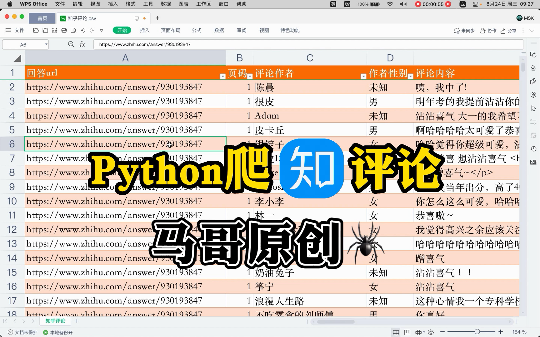Click the 协作 collaboration button
540x337 pixels.
tap(488, 31)
